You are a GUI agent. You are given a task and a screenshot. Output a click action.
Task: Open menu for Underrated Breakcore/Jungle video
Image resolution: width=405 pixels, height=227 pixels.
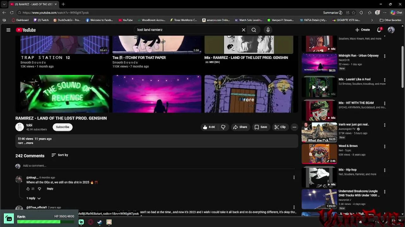tap(385, 192)
